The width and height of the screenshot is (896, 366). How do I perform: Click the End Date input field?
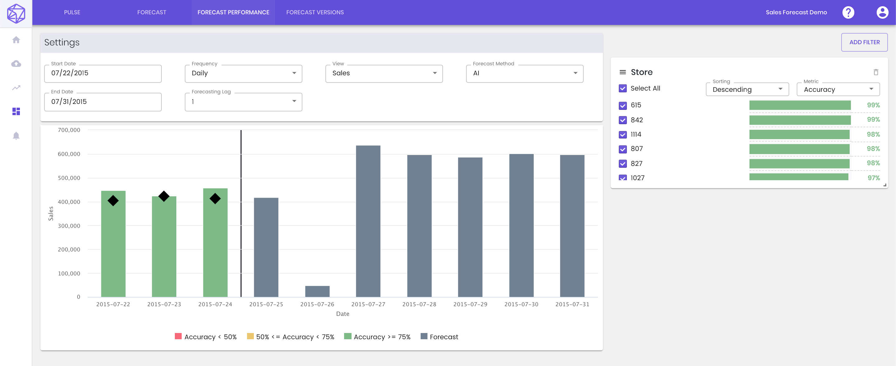tap(103, 102)
